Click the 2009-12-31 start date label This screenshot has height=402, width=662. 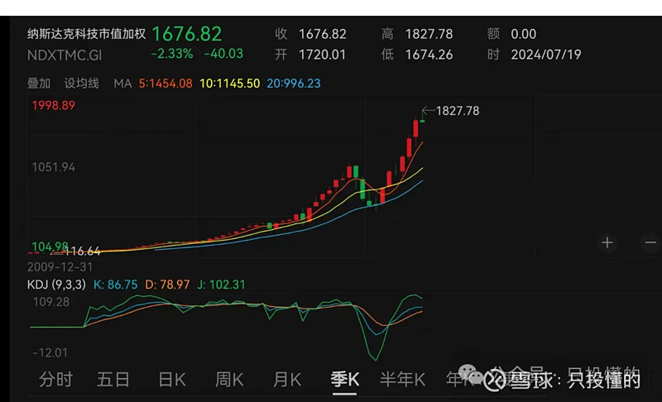coord(60,267)
